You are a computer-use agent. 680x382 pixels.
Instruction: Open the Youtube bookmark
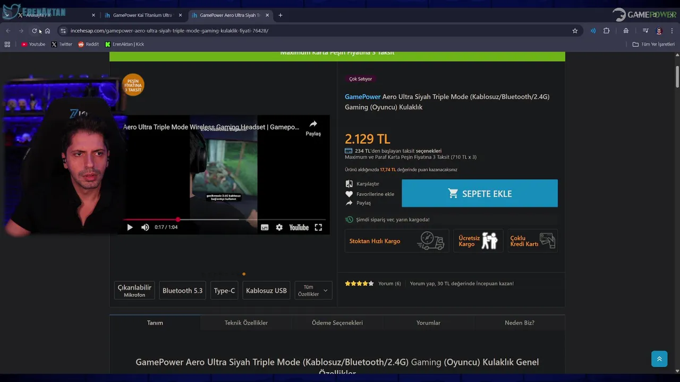point(33,45)
